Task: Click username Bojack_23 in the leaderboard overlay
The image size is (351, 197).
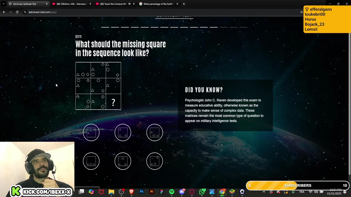Action: (315, 24)
